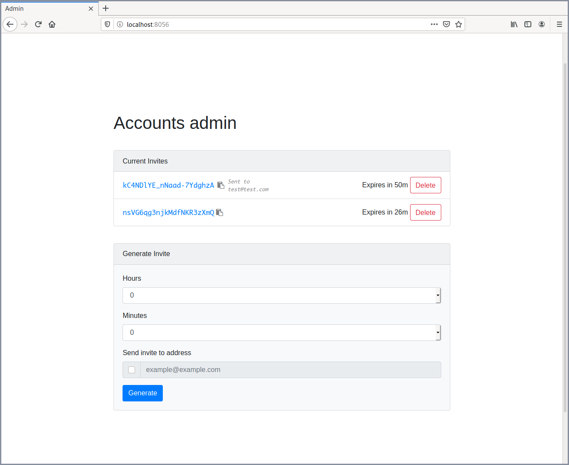Open the Library icon in toolbar

click(x=514, y=24)
